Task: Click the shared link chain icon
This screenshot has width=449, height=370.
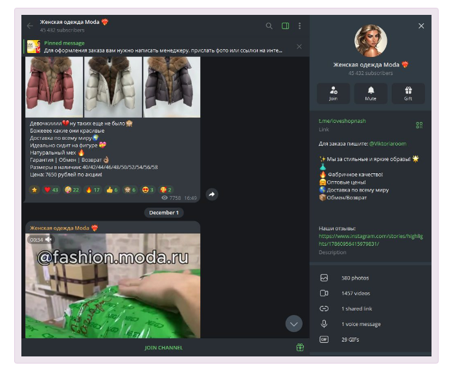Action: (324, 309)
